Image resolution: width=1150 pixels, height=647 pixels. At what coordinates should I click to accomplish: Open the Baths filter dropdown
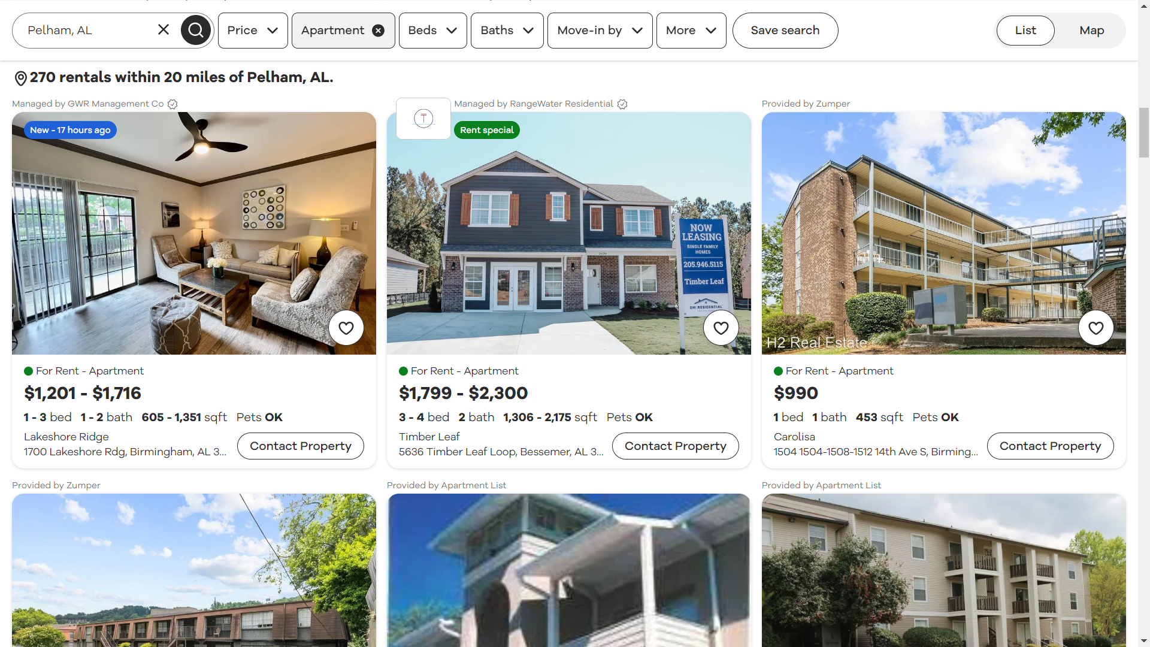(x=507, y=31)
